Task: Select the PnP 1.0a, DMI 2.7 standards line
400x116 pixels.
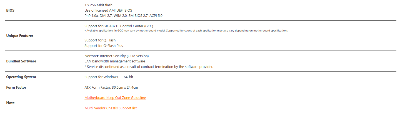Action: [123, 16]
